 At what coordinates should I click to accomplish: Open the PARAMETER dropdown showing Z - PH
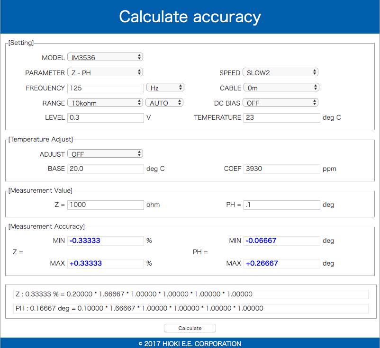click(x=105, y=72)
